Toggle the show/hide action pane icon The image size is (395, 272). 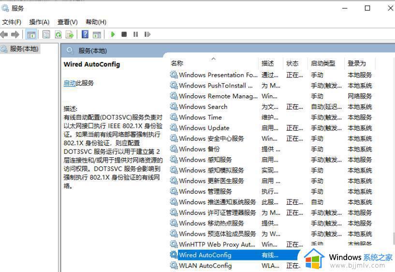pyautogui.click(x=97, y=34)
